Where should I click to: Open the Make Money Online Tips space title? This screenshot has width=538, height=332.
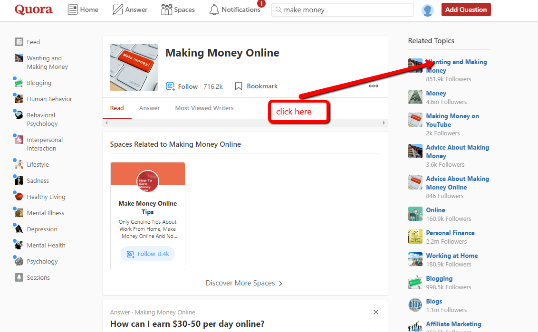pyautogui.click(x=147, y=208)
